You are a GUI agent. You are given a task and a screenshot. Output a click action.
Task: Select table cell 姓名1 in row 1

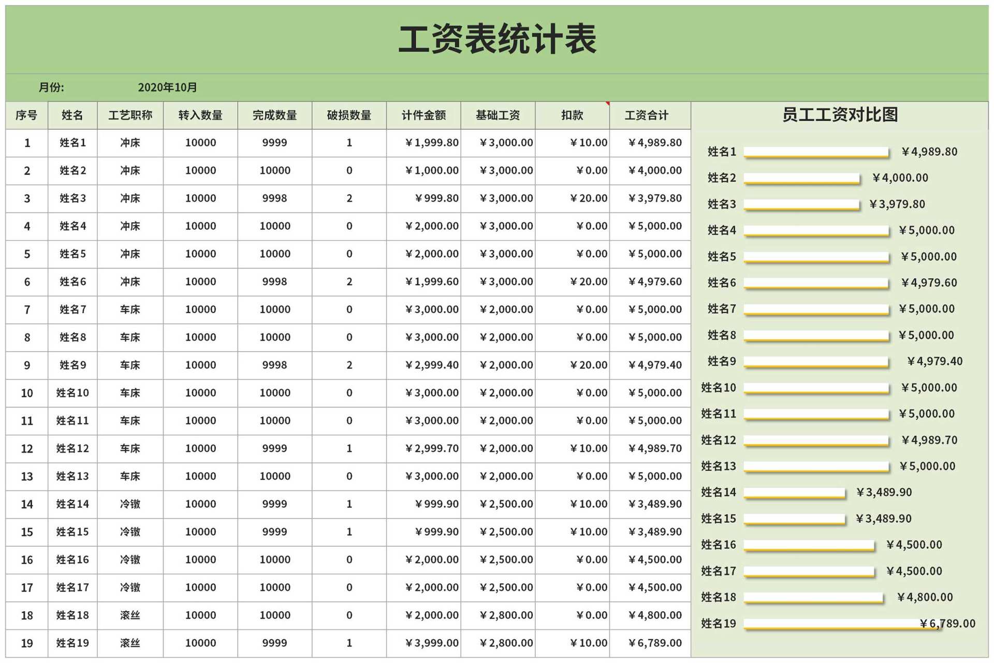[x=72, y=143]
